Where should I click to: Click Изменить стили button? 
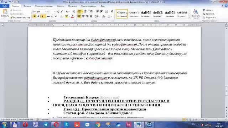196,14
